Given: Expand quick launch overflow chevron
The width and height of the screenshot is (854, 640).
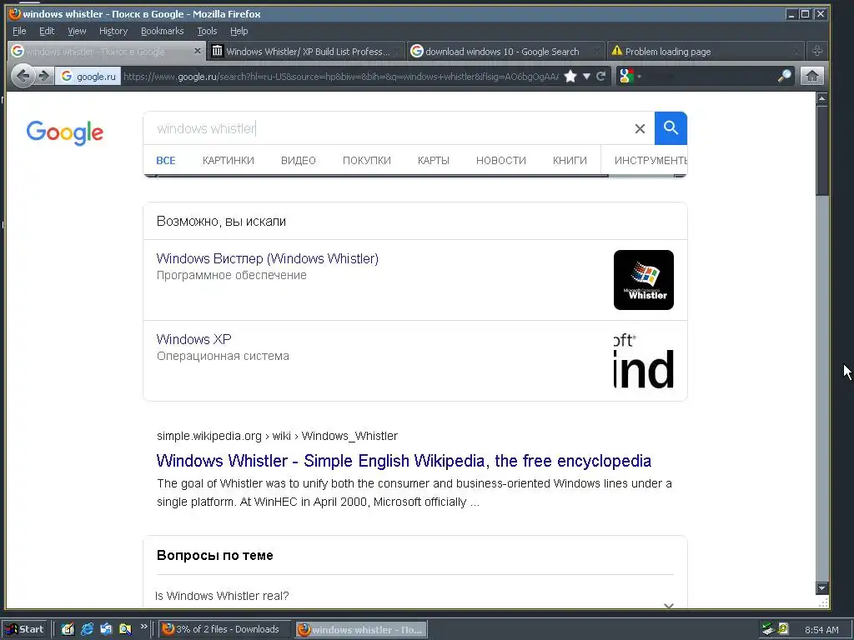Looking at the screenshot, I should coord(143,627).
